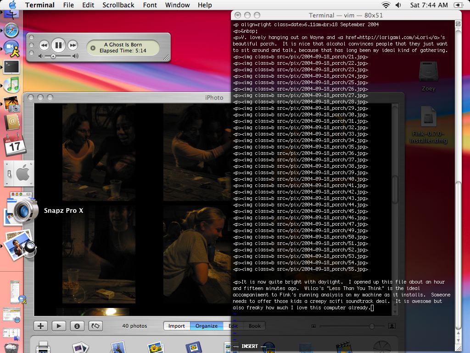Rotate the selected photo in iPhoto
This screenshot has width=470, height=353.
95,326
